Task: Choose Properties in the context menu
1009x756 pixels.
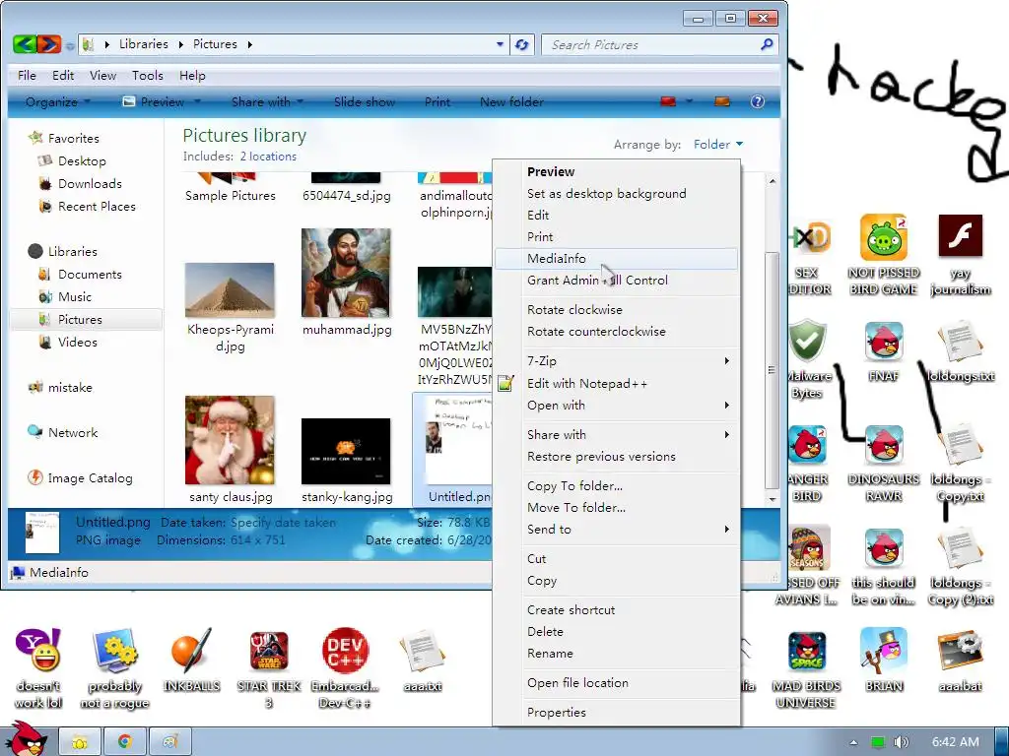Action: [x=616, y=713]
